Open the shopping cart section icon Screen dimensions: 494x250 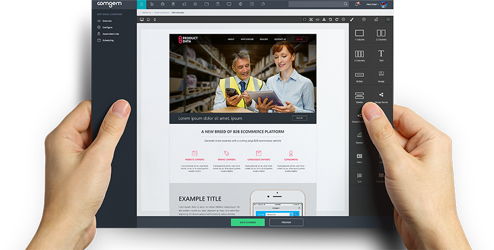[x=152, y=4]
